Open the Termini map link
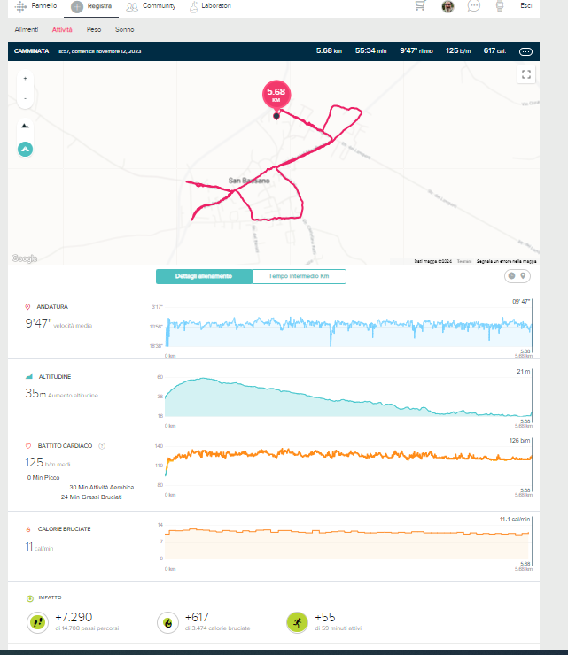This screenshot has width=568, height=655. click(464, 261)
